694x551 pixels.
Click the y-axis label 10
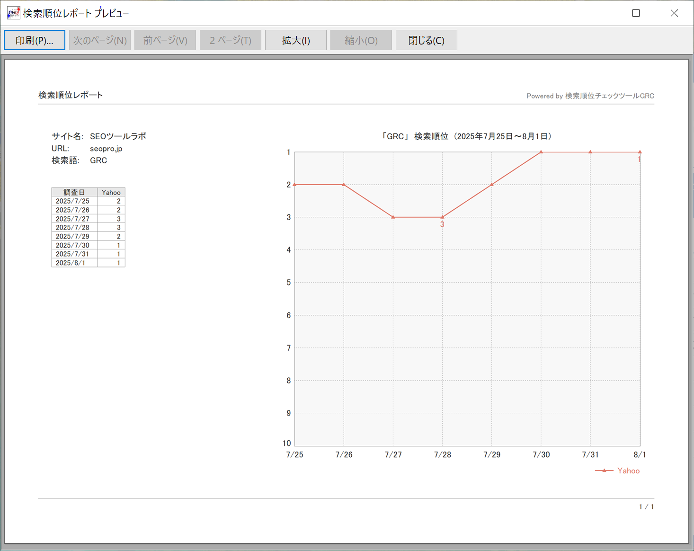pos(287,443)
